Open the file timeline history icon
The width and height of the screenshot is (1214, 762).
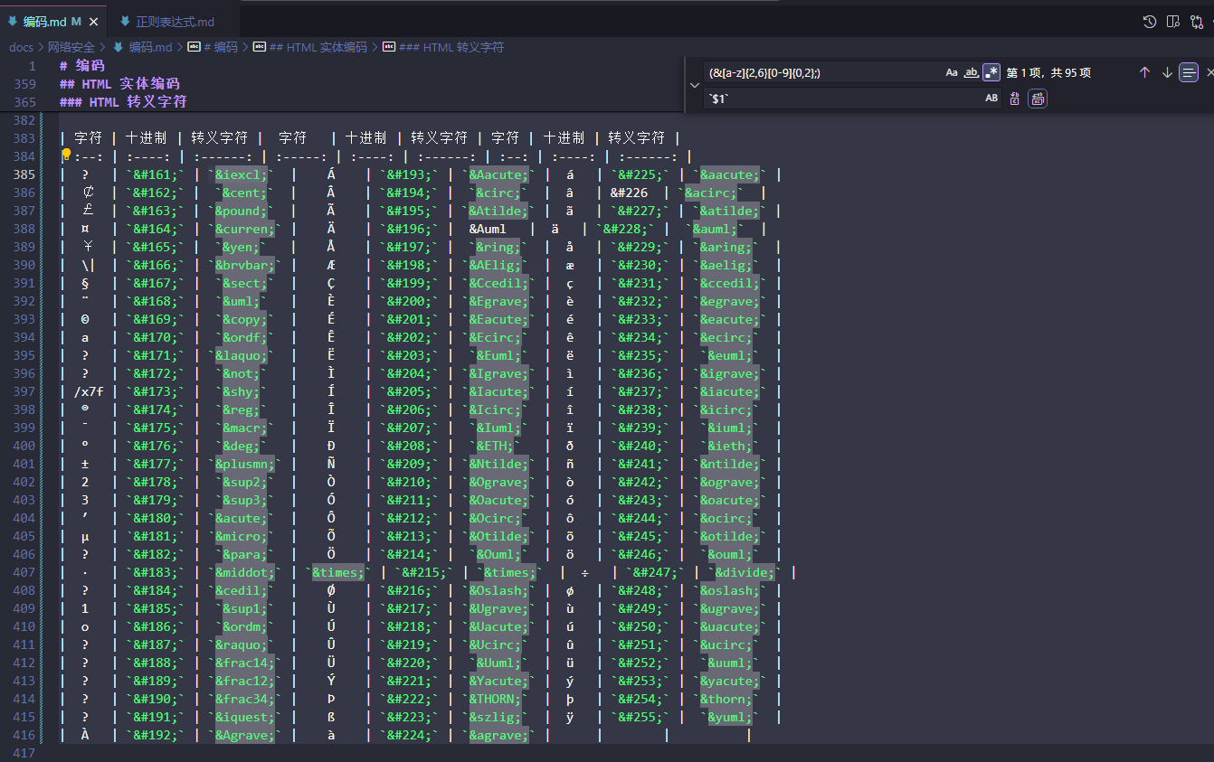[1150, 22]
